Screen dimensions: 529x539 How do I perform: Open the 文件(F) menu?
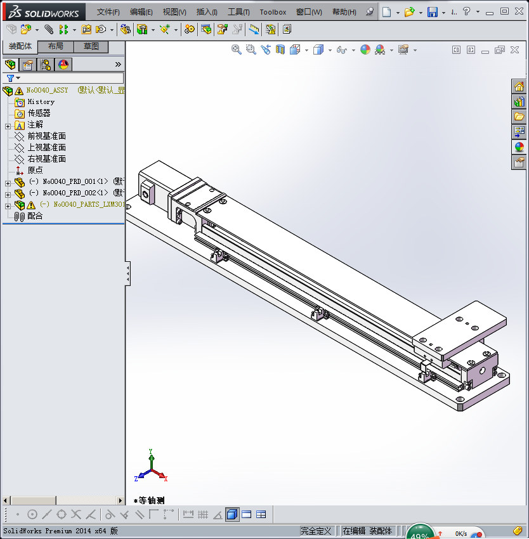tap(108, 12)
